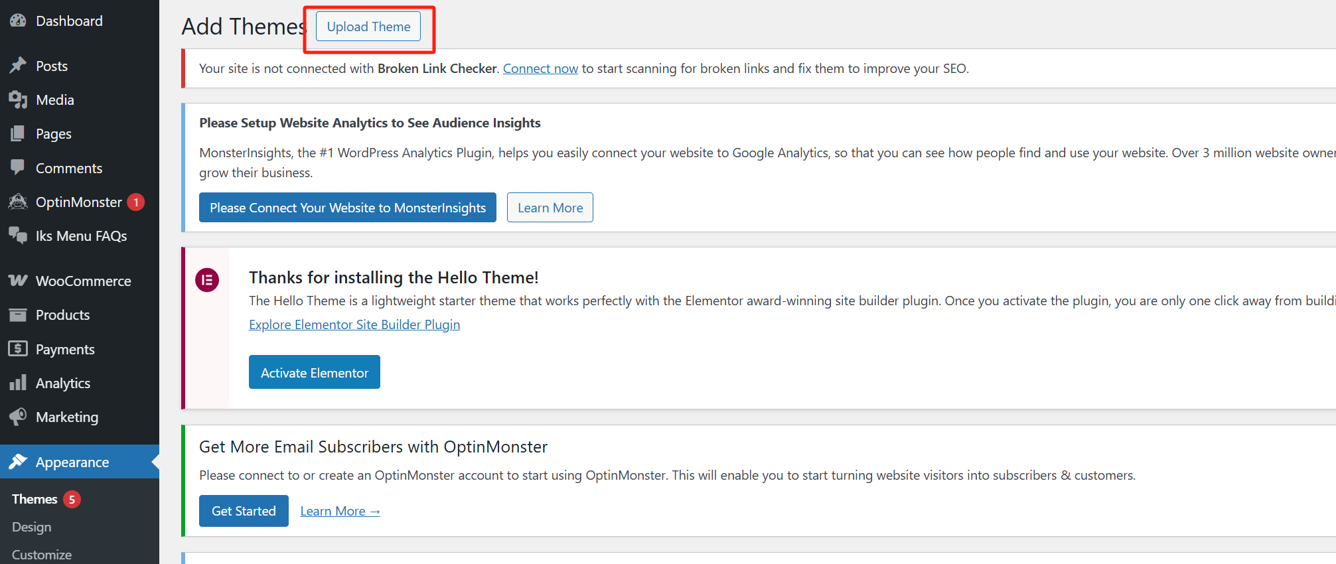Click the Pages icon in sidebar
1336x564 pixels.
(x=18, y=133)
